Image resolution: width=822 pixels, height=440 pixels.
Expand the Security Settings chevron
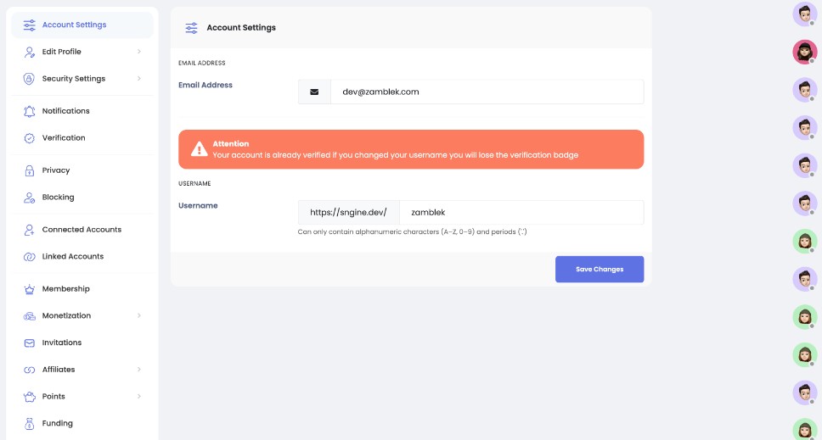139,79
